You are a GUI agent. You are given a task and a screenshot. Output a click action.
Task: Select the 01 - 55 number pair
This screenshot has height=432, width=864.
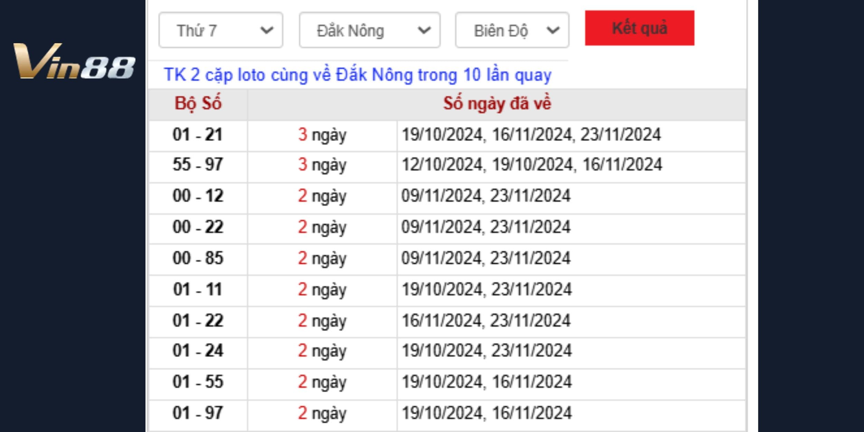click(x=198, y=382)
